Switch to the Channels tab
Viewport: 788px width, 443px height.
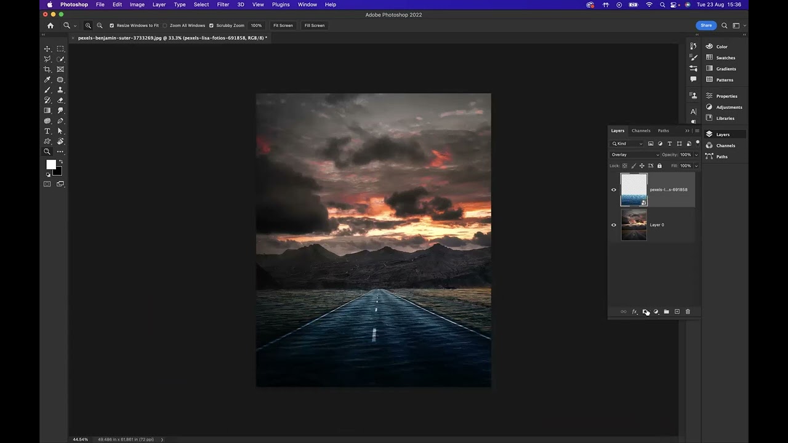tap(641, 130)
